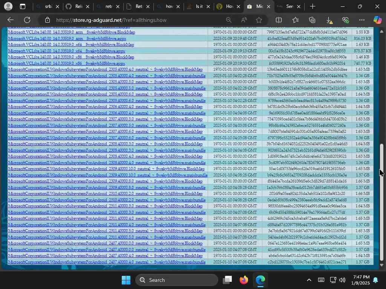
Task: Select the 2025-01-09 20:19:13 GMT date cell
Action: pos(235,51)
